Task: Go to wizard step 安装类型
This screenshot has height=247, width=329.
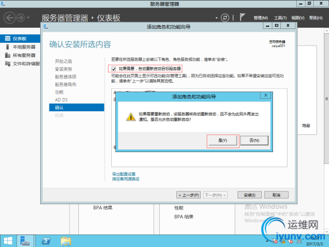Action: (x=63, y=69)
